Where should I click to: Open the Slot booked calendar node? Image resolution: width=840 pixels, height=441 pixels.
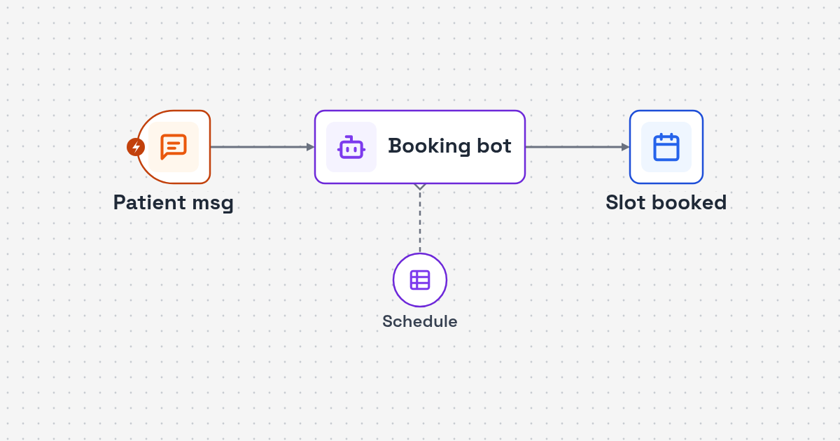coord(666,147)
